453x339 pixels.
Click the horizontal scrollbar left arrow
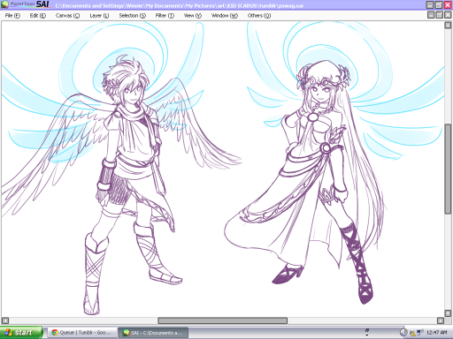point(5,320)
